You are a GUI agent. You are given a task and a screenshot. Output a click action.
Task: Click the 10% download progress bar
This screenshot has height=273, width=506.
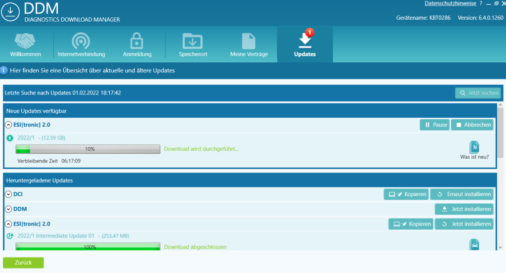click(88, 149)
